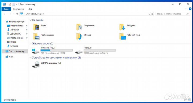Open the Help question mark icon
This screenshot has width=193, height=103.
tap(190, 9)
